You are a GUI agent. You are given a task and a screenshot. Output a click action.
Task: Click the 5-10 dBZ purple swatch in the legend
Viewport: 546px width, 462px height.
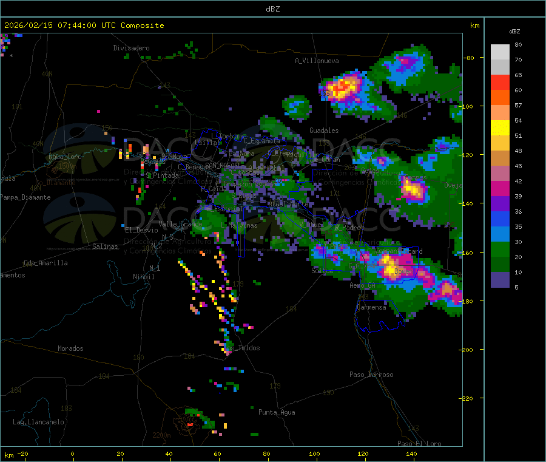(x=500, y=280)
